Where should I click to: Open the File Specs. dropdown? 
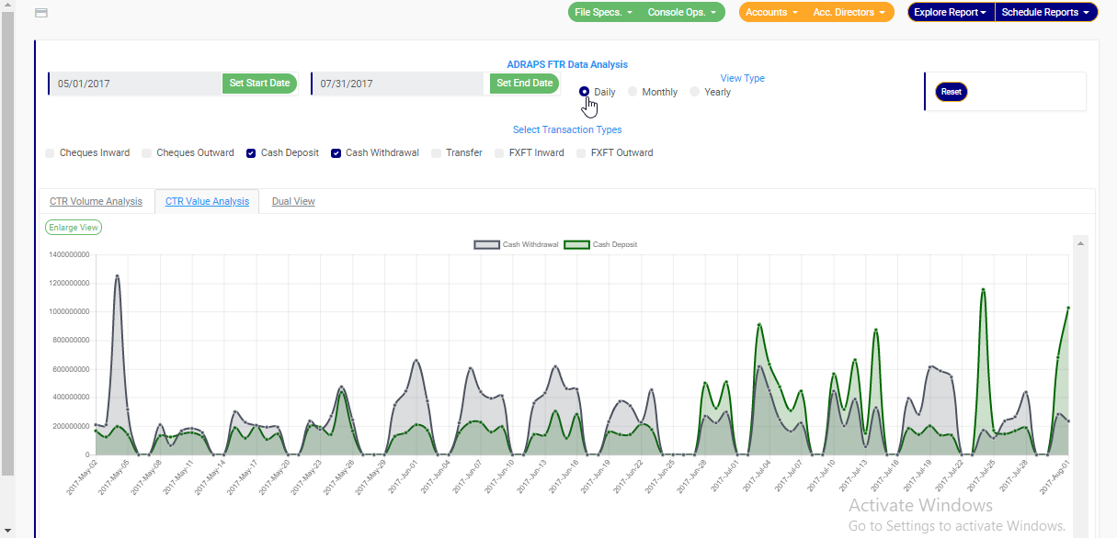click(x=603, y=13)
